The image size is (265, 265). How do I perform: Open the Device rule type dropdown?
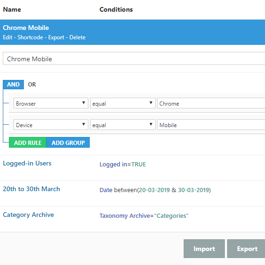(x=51, y=125)
